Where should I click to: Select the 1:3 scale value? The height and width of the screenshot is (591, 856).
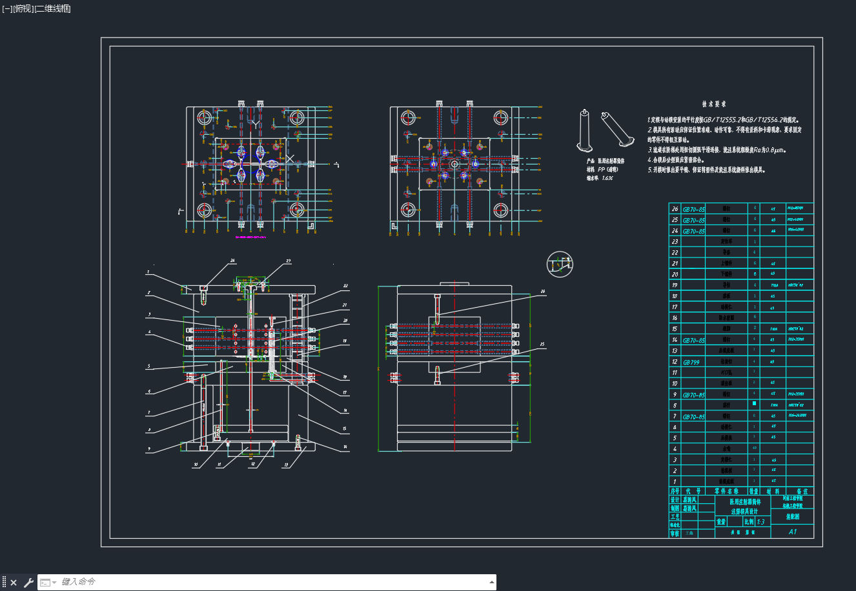click(760, 522)
